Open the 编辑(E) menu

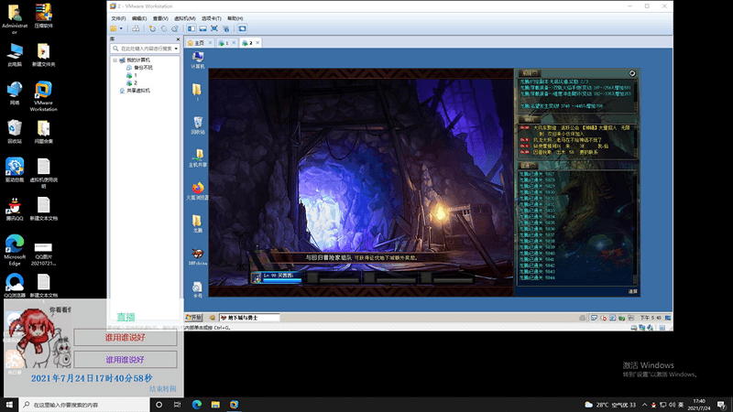click(x=139, y=18)
